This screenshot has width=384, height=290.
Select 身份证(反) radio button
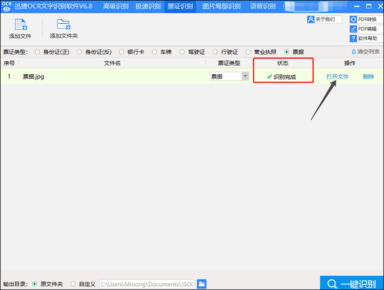click(x=79, y=52)
